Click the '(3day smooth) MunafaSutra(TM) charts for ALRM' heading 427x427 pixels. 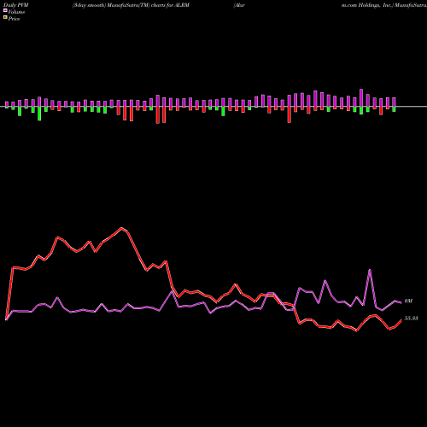tap(131, 5)
